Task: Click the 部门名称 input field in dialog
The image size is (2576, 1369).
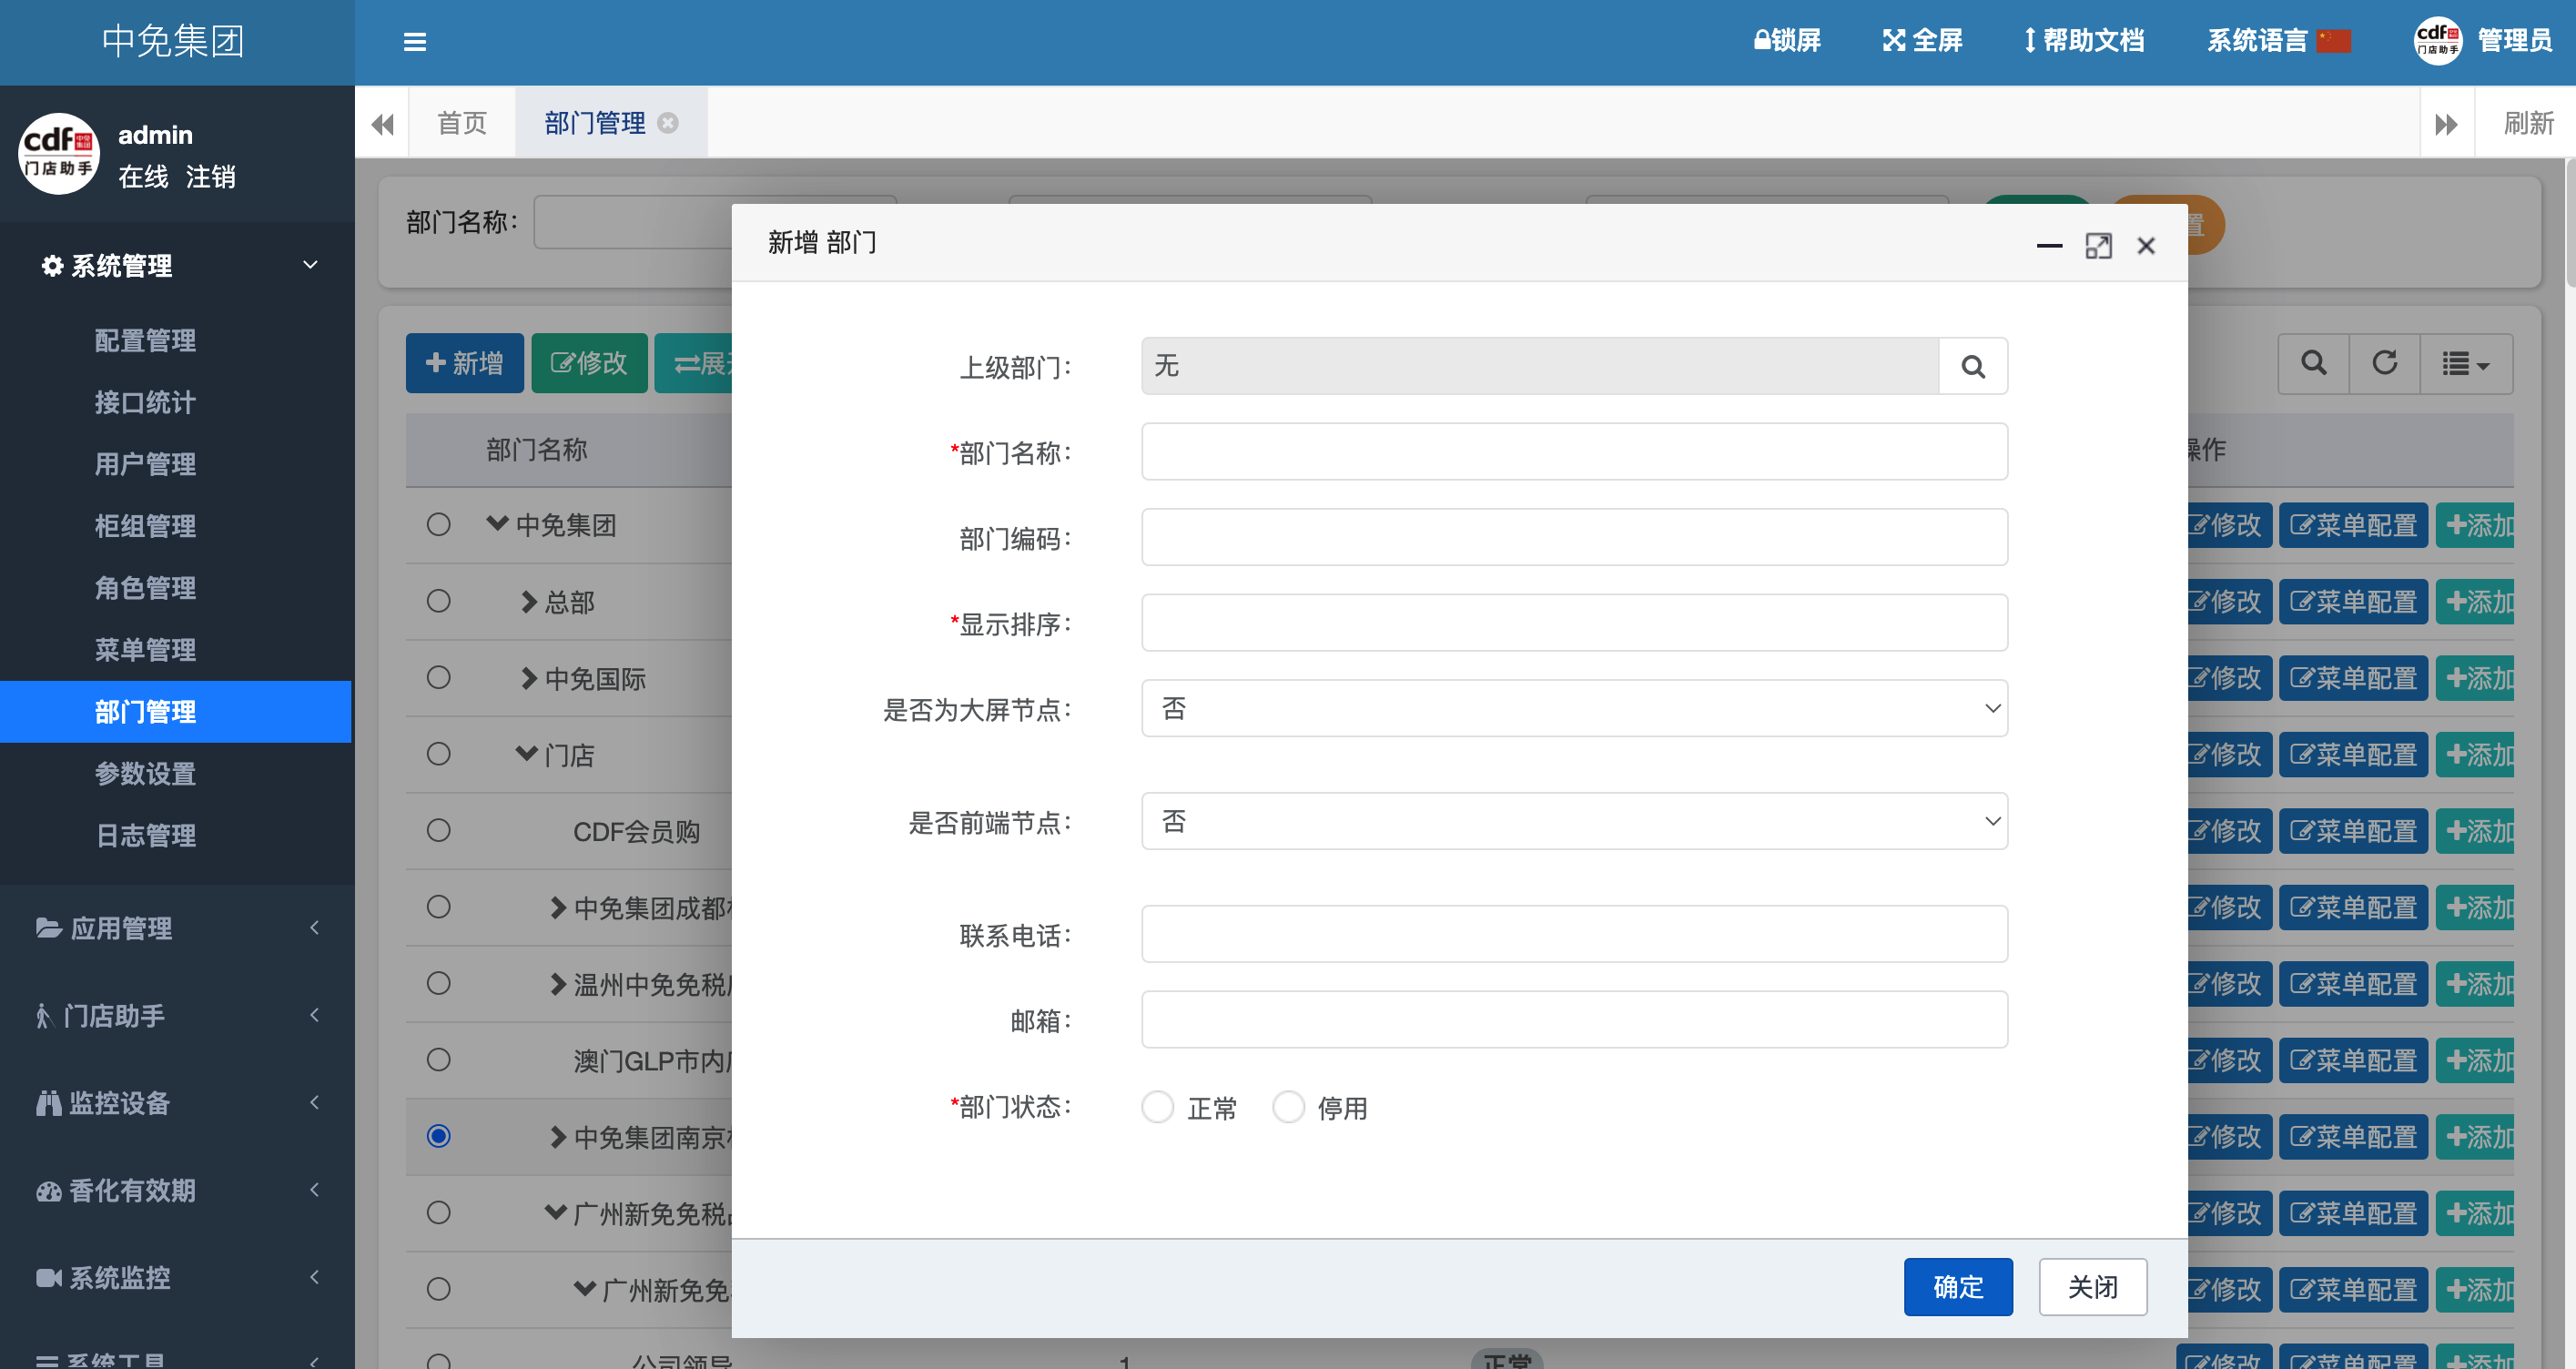Action: click(1573, 452)
